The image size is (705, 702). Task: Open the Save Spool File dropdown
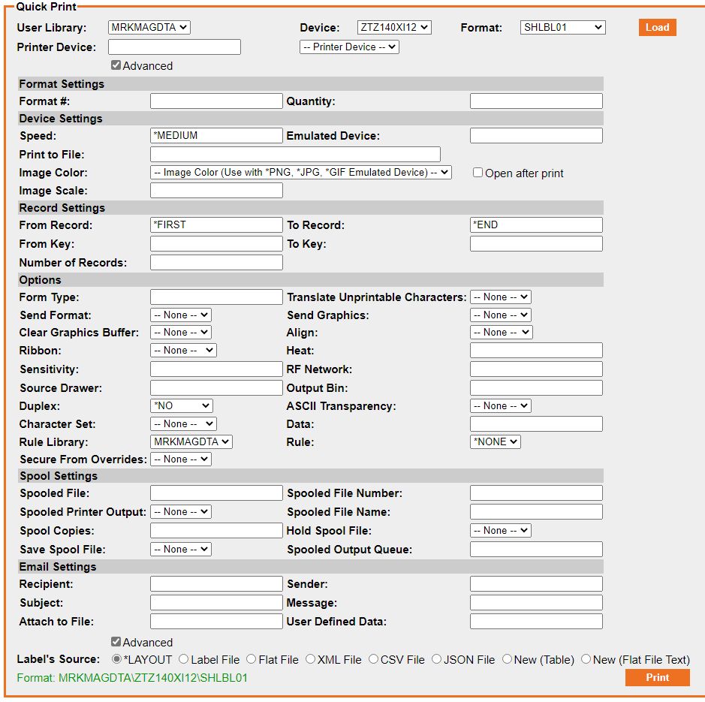point(181,549)
